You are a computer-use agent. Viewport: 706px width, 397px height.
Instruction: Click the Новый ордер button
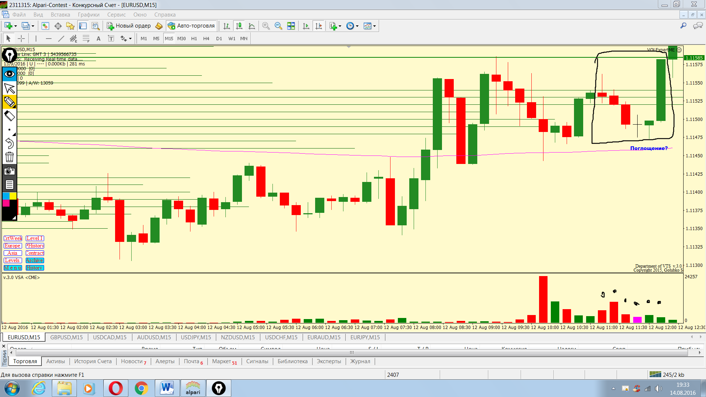(x=129, y=26)
